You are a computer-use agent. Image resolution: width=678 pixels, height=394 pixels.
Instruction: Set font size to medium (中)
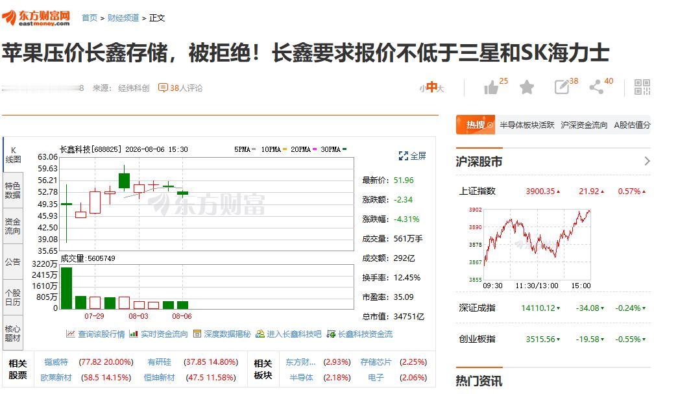click(x=431, y=87)
